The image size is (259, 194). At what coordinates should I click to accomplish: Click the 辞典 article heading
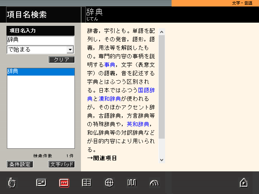click(x=94, y=12)
